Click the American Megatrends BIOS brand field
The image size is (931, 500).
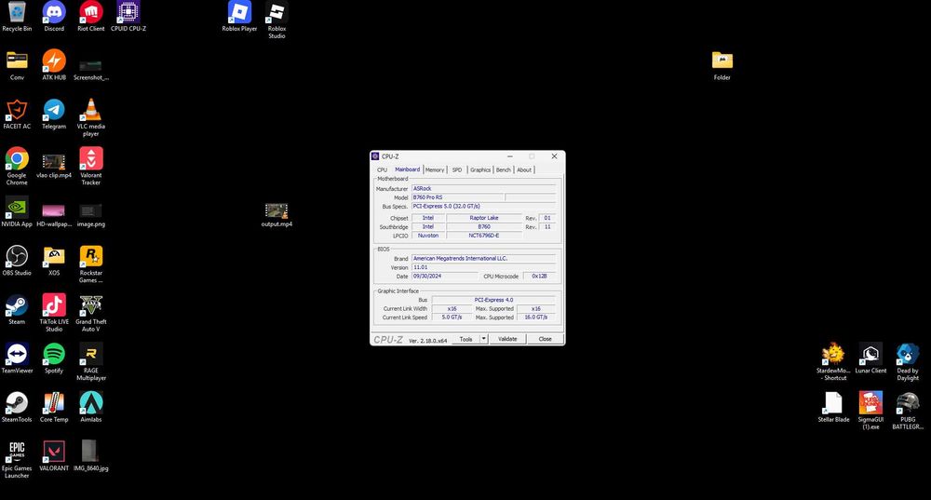[x=483, y=258]
